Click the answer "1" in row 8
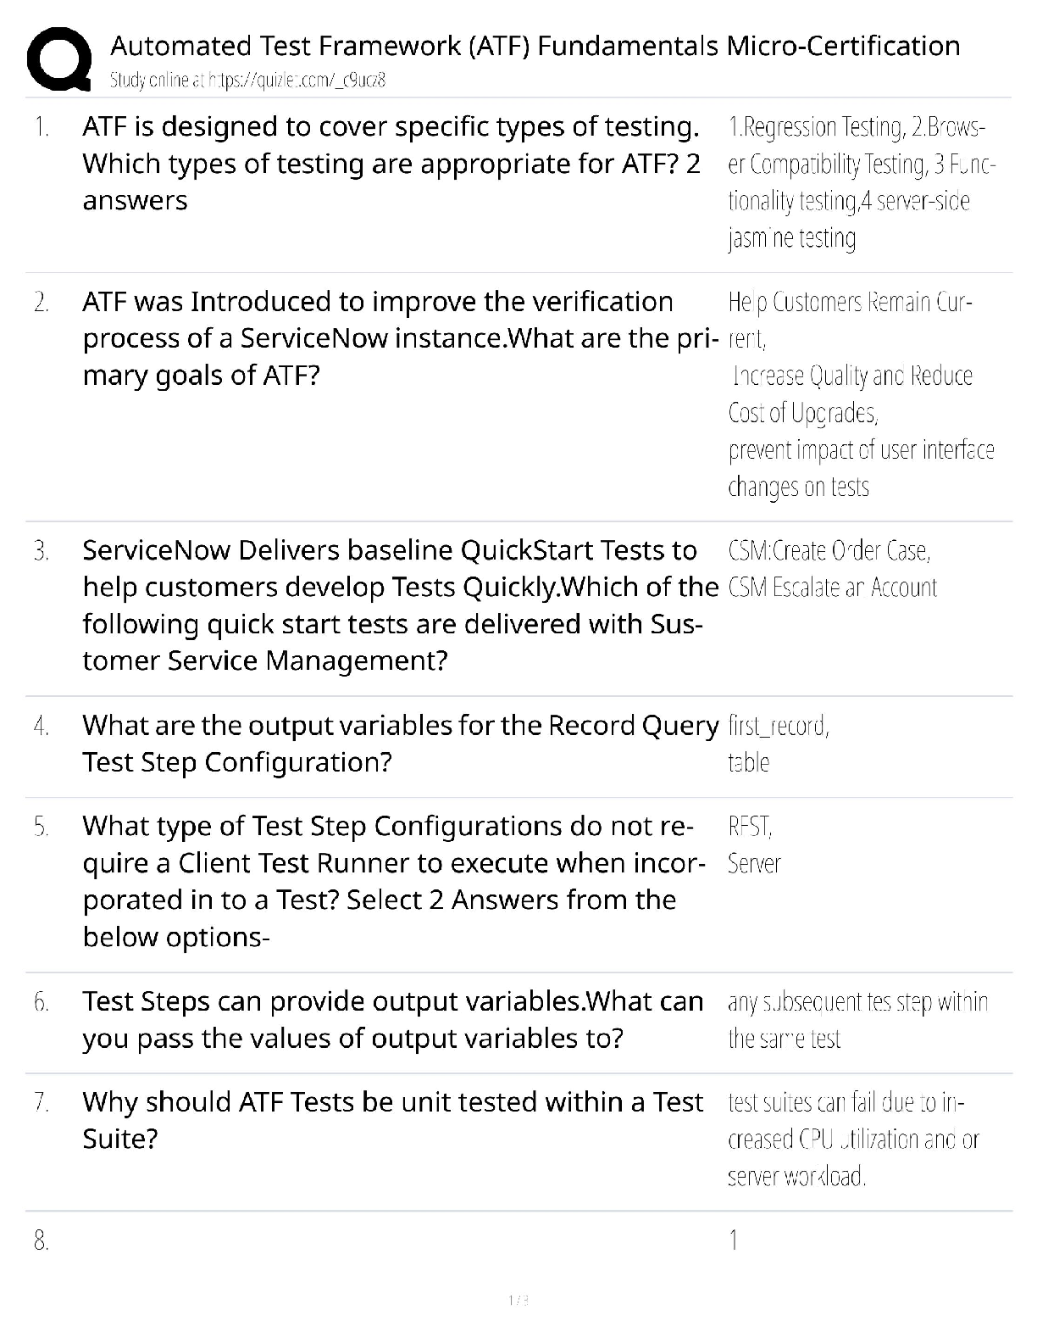 (x=734, y=1241)
